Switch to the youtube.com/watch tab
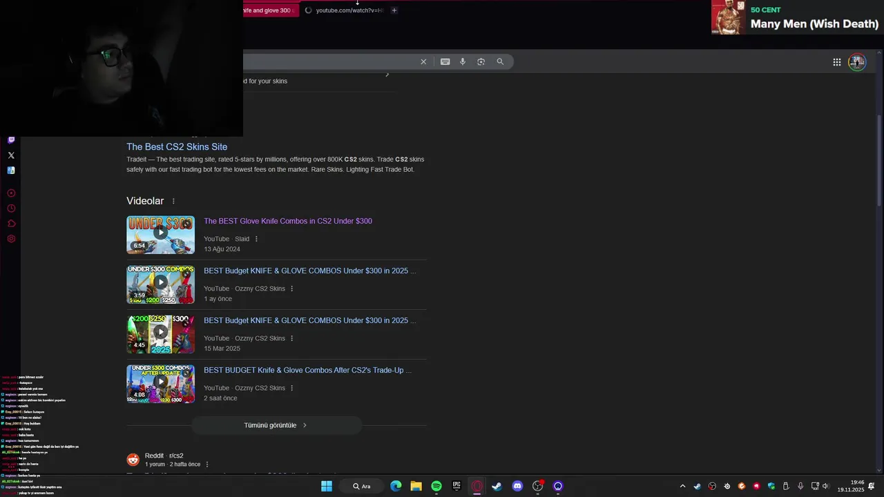 344,10
